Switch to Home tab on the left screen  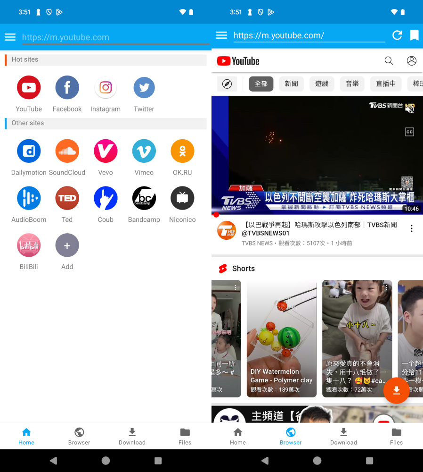click(26, 436)
